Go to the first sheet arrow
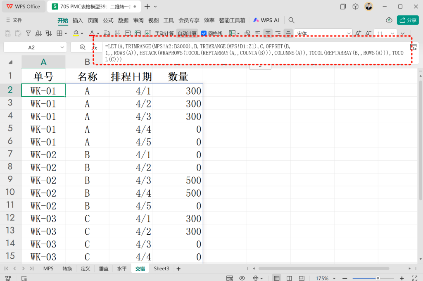Screen dimensions: 423x281 click(x=7, y=269)
